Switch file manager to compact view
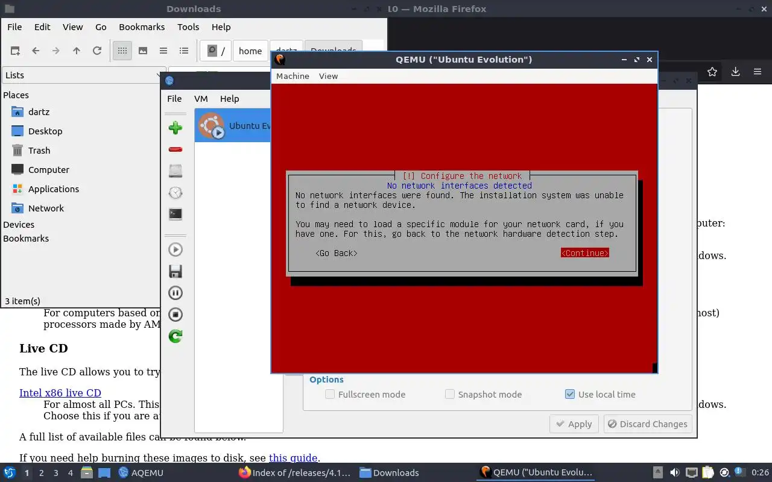The width and height of the screenshot is (772, 482). [163, 51]
